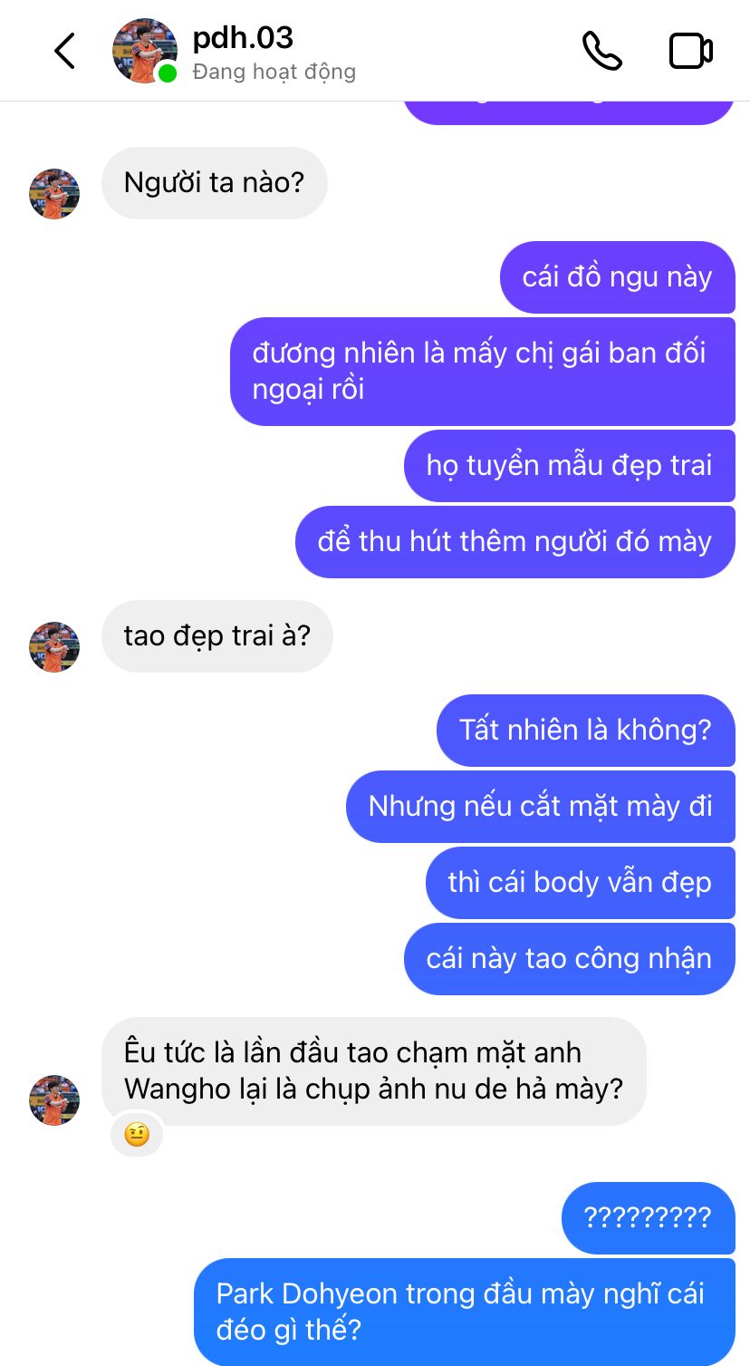
Task: Tap the green active status dot
Action: pos(168,73)
